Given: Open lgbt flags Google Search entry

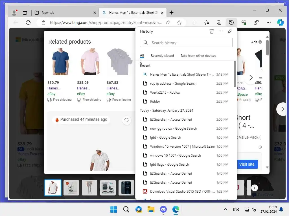Looking at the screenshot, I should (x=186, y=164).
